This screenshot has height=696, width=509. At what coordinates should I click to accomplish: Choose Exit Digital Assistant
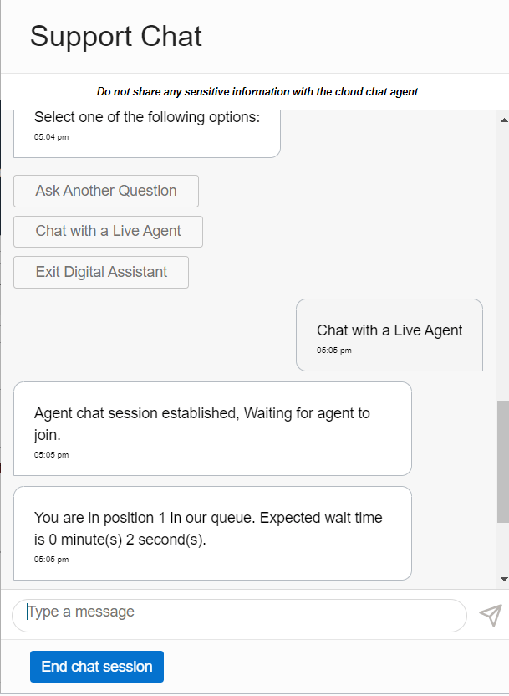(x=101, y=272)
